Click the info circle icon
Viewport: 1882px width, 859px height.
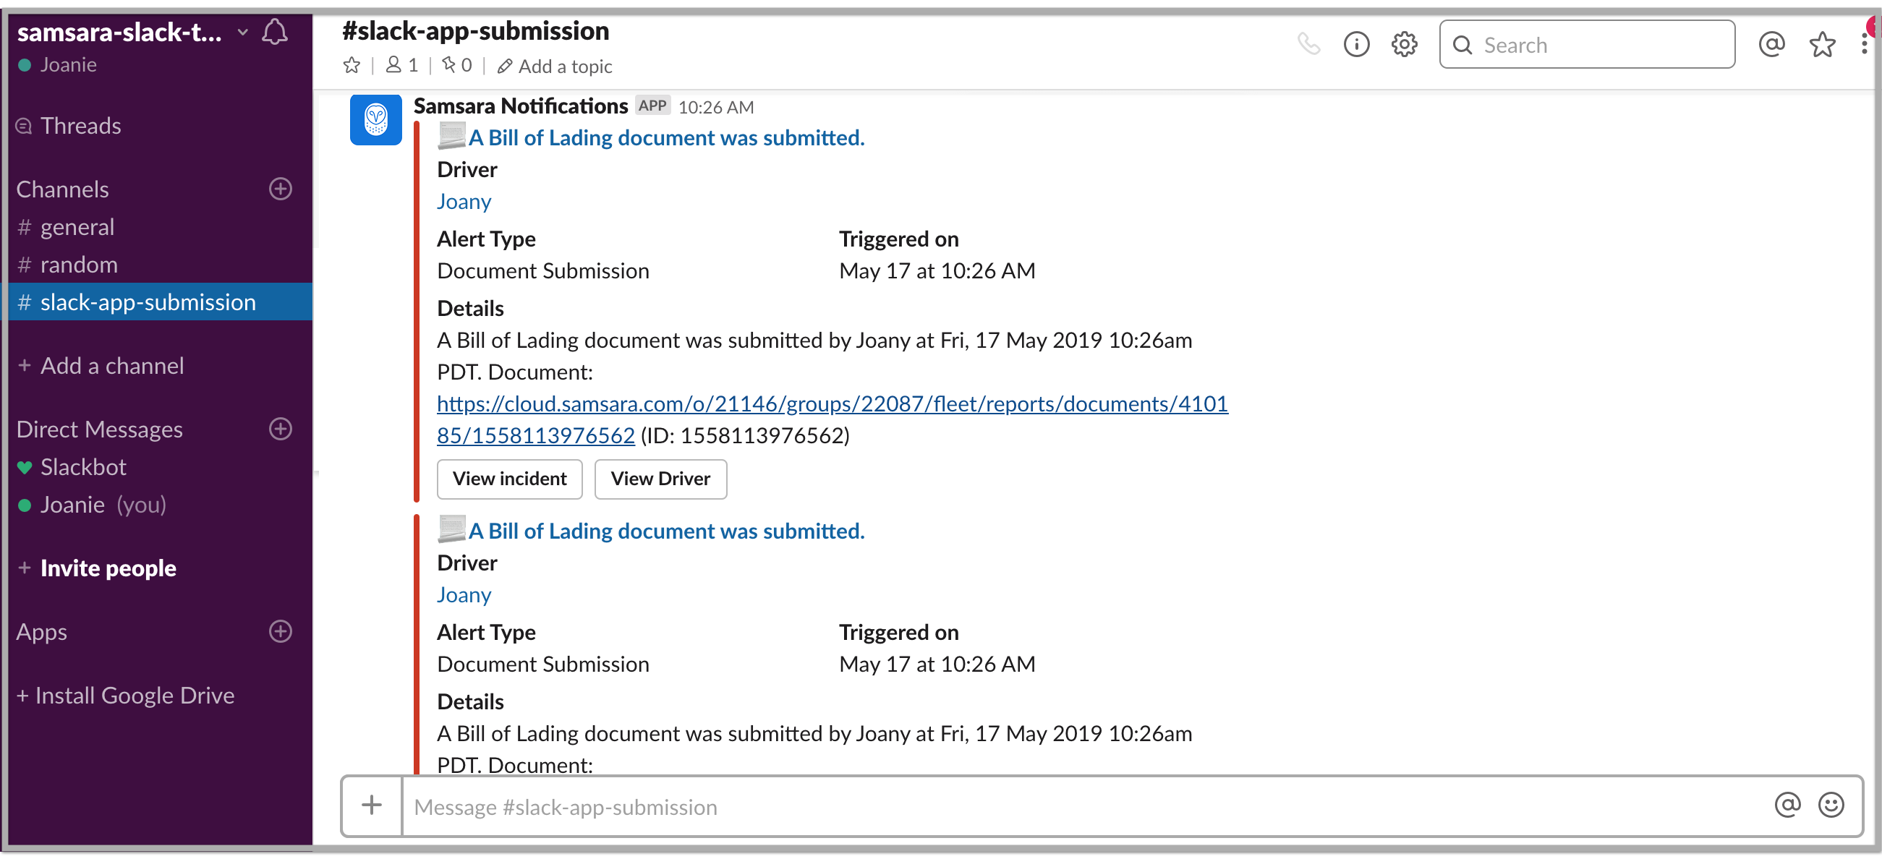[1358, 44]
